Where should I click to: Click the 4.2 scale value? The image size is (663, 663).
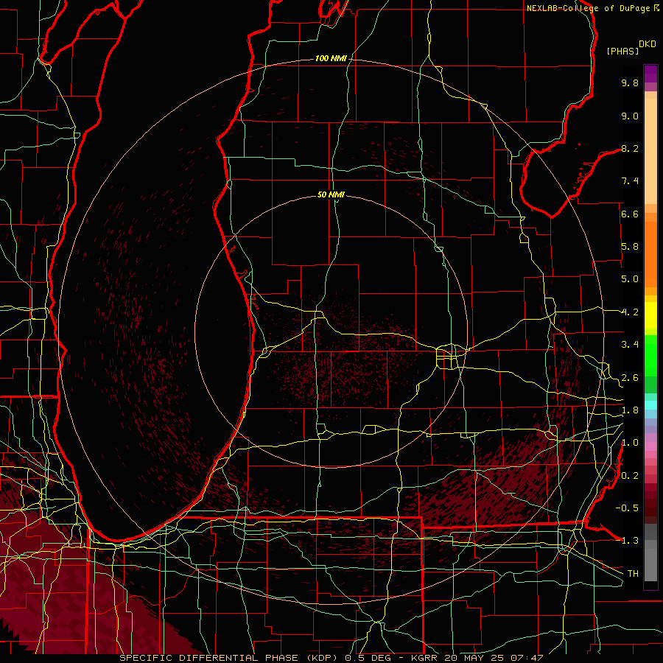pos(630,312)
